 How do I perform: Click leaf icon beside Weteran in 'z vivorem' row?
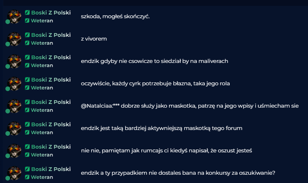point(27,43)
